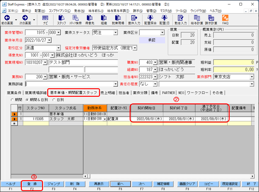Open スタッフ検索 staff search icon

pyautogui.click(x=75, y=20)
